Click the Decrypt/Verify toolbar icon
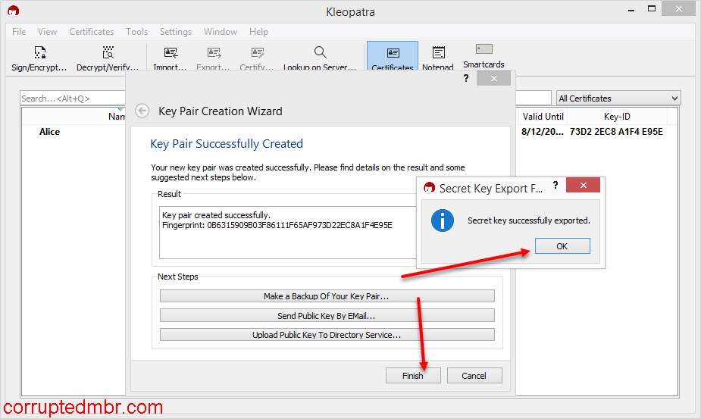 pos(107,53)
